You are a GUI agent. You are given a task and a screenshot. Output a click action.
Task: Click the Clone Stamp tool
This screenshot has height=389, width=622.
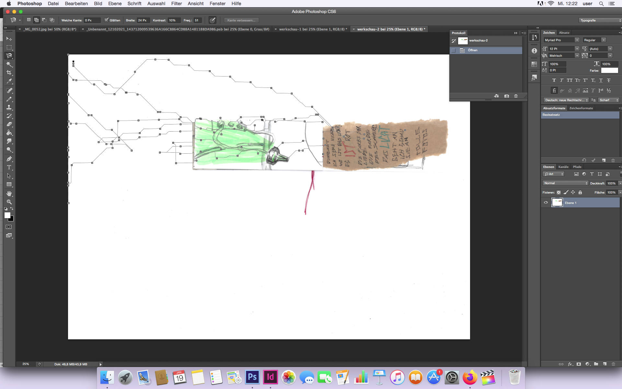click(9, 107)
